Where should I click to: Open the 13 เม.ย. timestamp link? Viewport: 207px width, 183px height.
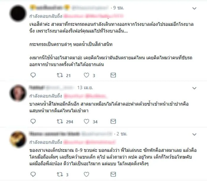[x=85, y=88]
